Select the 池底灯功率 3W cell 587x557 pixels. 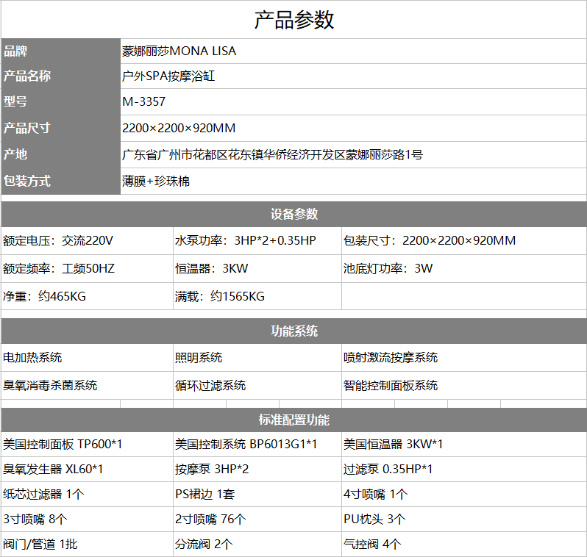tap(388, 268)
